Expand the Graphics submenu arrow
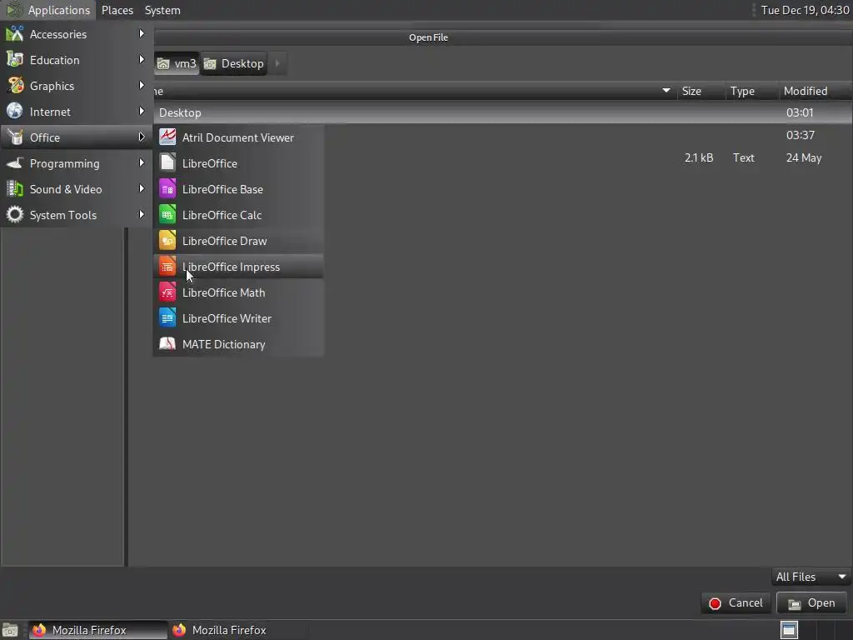The width and height of the screenshot is (853, 640). point(142,86)
